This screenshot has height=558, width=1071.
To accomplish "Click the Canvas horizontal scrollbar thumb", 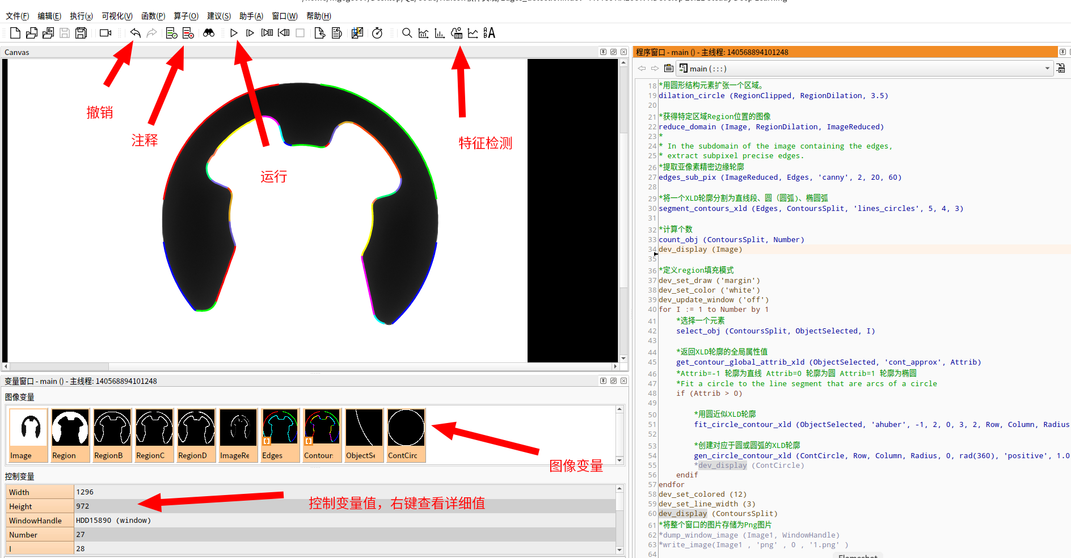I will pyautogui.click(x=59, y=366).
